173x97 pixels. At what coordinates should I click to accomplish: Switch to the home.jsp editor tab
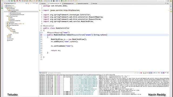43,4
